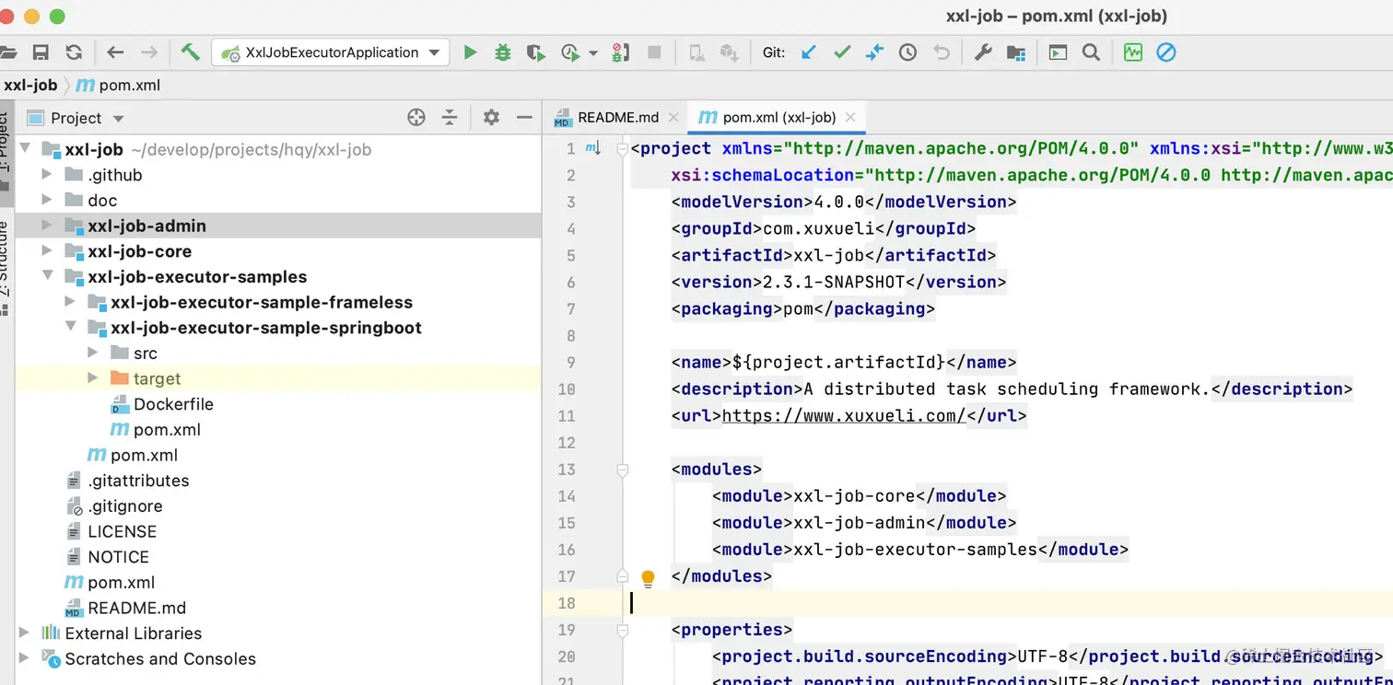The image size is (1393, 685).
Task: Click the Synchronize/reload icon
Action: [x=74, y=52]
